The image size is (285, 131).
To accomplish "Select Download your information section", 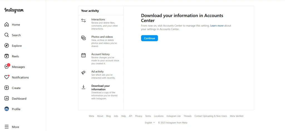I will point(101,92).
